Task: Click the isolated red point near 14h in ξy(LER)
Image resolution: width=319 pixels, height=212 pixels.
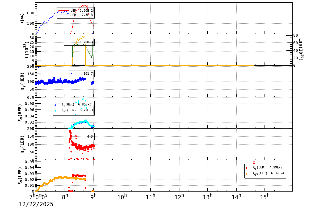Action: tap(254, 162)
